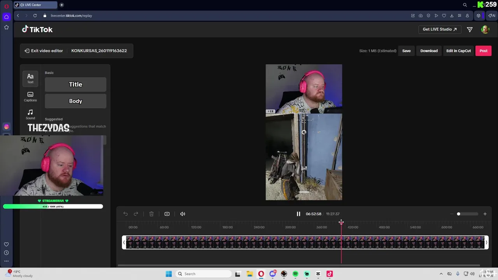Click the TikTok logo
Screen dimensions: 498x280
[37, 29]
